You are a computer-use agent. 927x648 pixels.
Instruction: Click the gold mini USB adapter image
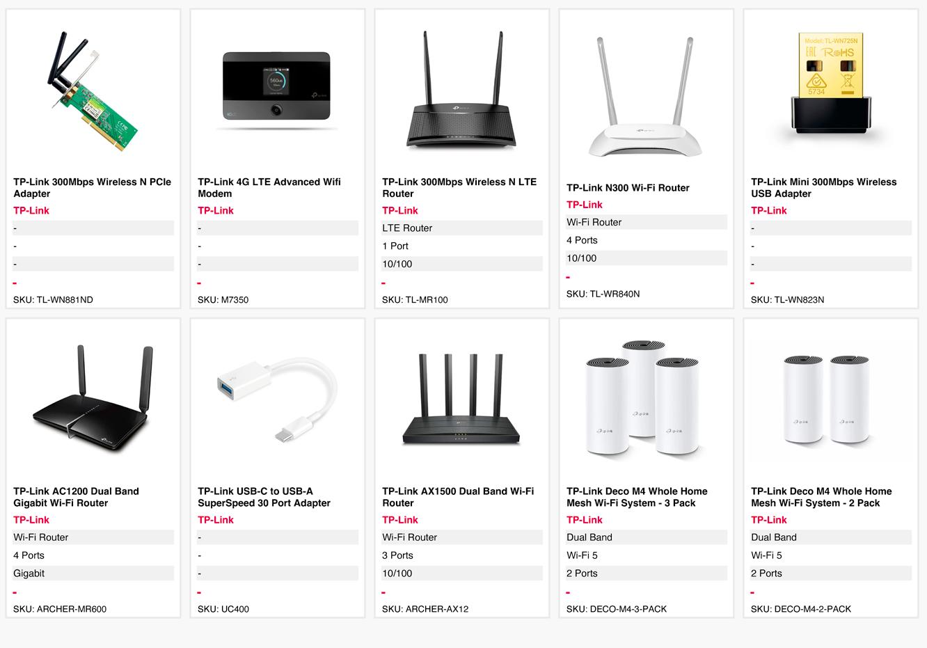[x=830, y=84]
